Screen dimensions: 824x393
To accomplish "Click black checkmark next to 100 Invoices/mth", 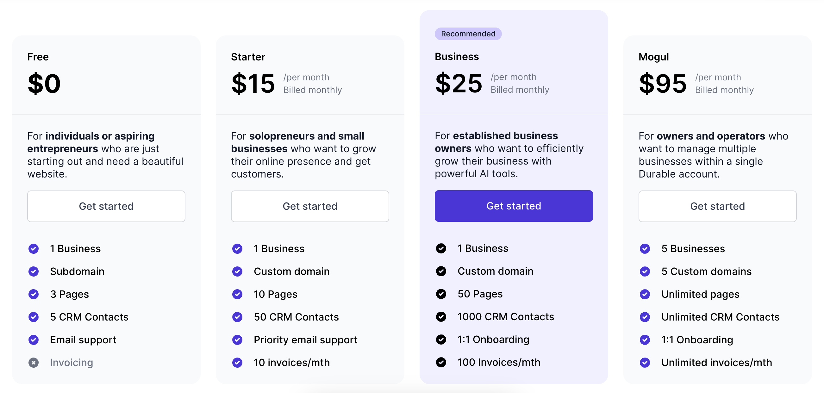I will [x=441, y=362].
